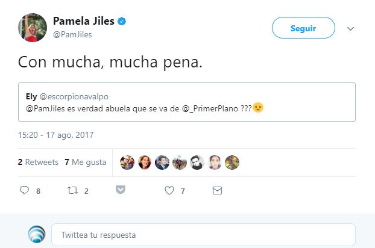Click the reply speech bubble icon
The image size is (375, 248).
point(25,191)
